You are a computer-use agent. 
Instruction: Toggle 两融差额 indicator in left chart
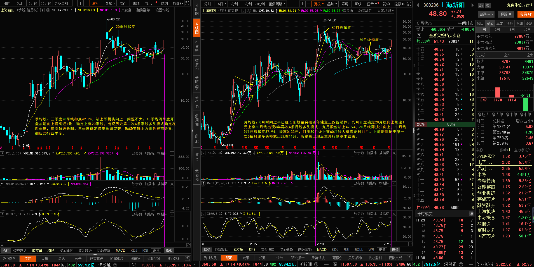tap(104, 251)
